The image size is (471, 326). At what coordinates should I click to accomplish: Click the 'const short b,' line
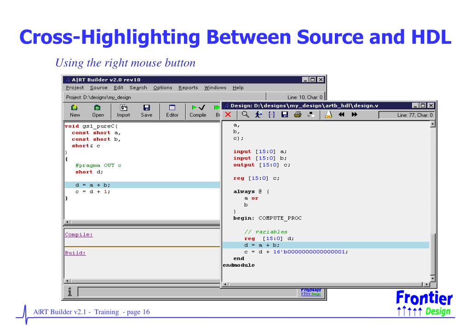point(96,139)
